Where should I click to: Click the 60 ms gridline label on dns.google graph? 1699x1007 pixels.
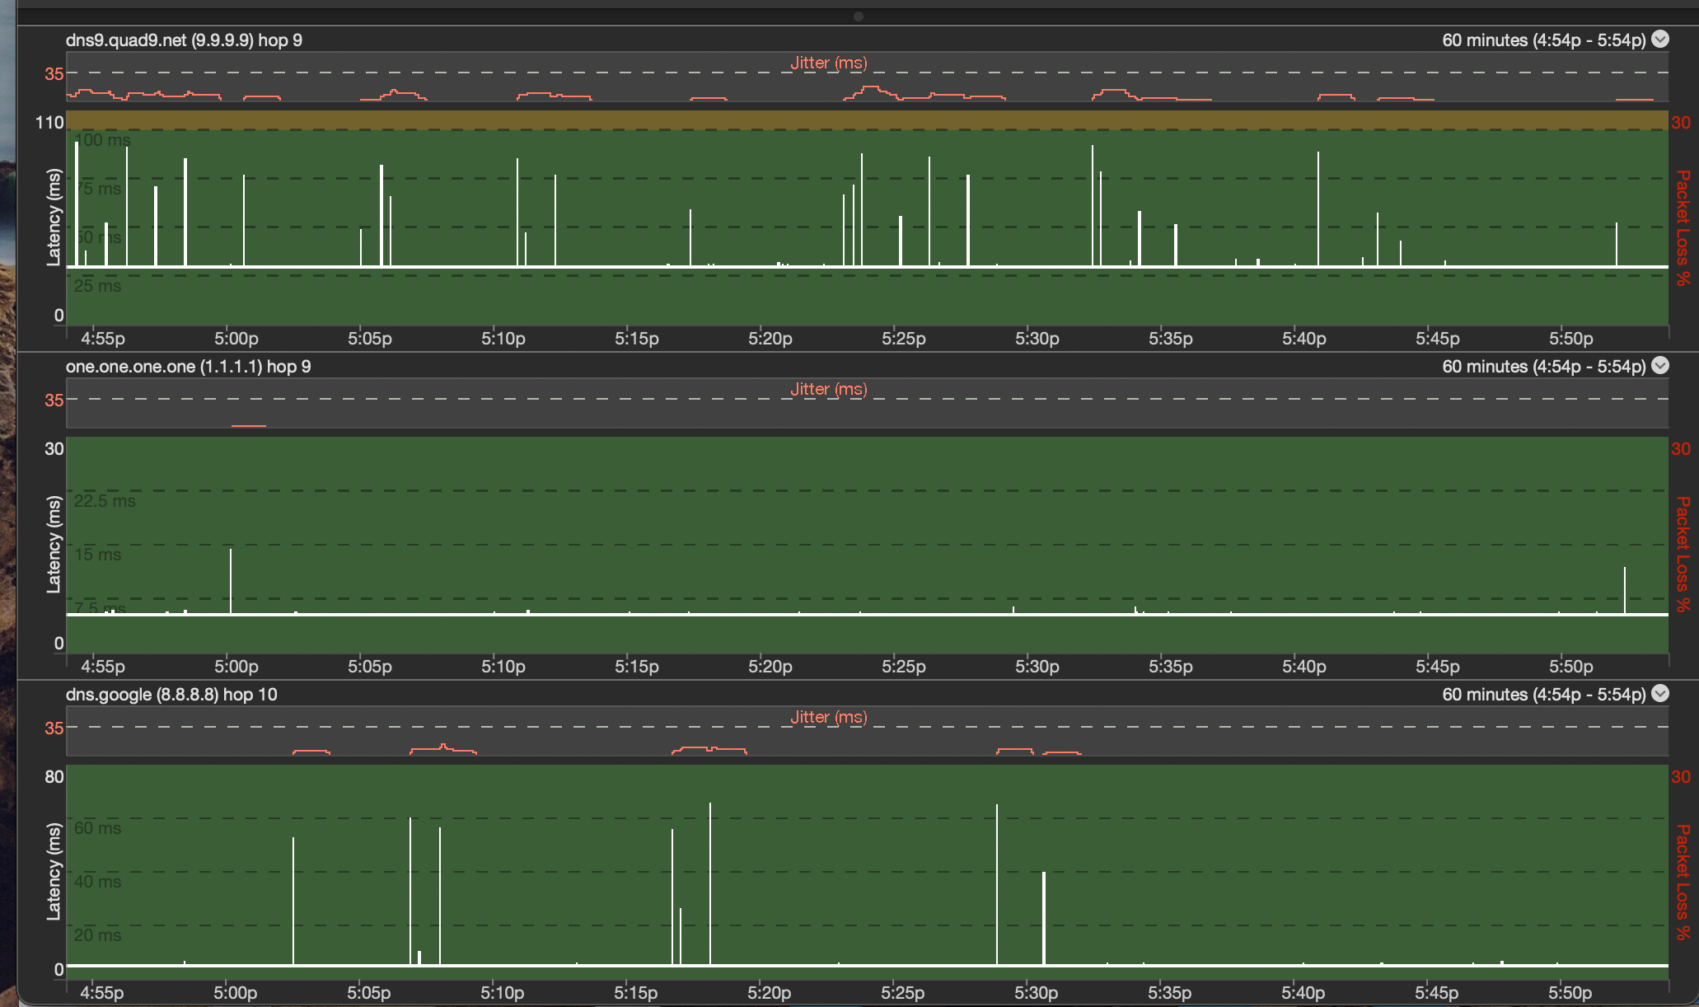97,828
